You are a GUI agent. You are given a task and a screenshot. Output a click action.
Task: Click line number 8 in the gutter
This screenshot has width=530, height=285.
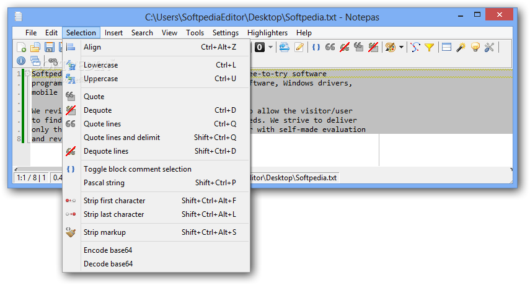[x=19, y=139]
